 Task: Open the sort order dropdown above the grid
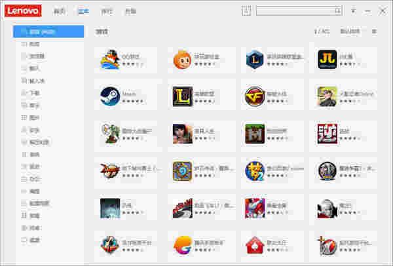pyautogui.click(x=350, y=31)
